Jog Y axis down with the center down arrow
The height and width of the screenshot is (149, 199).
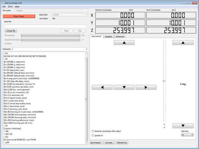tap(124, 87)
